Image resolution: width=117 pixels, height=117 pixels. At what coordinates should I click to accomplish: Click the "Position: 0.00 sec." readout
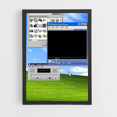click(33, 71)
